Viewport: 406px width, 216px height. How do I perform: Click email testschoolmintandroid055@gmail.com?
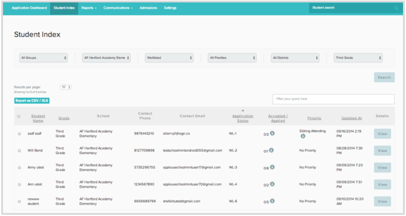point(192,151)
